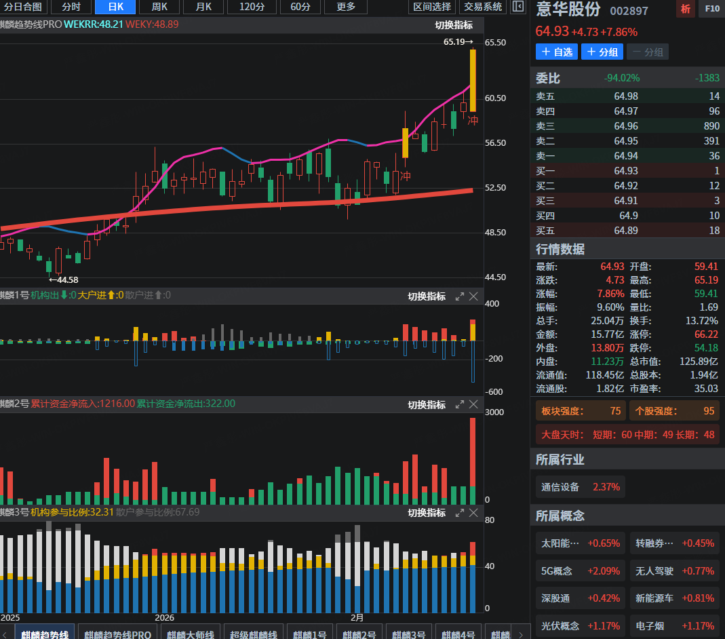Viewport: 725px width, 639px height.
Task: Select the 麒麟大师线 indicator tab
Action: tap(191, 634)
